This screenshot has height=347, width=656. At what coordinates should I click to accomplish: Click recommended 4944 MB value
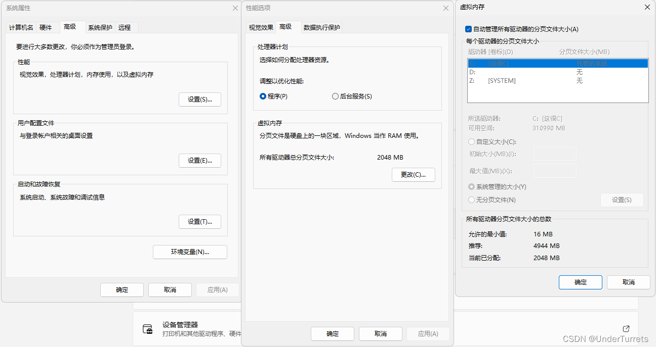(x=547, y=246)
